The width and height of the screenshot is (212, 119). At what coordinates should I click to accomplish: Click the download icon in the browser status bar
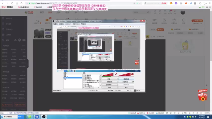tap(183, 113)
